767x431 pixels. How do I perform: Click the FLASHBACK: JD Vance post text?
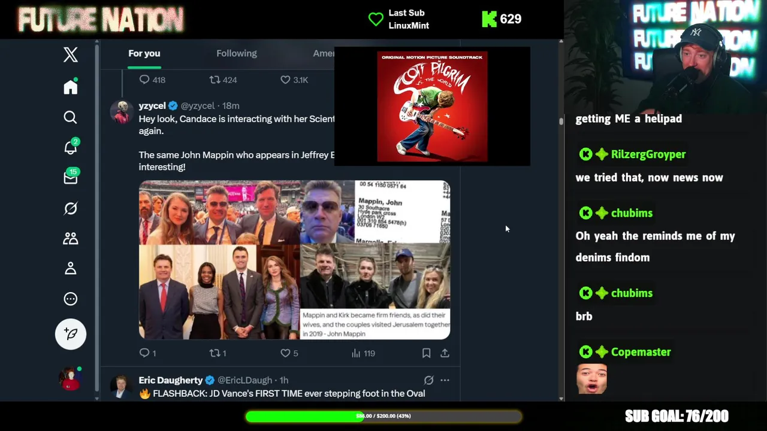pos(282,393)
